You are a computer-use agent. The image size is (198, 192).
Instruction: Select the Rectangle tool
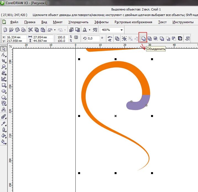click(4, 85)
